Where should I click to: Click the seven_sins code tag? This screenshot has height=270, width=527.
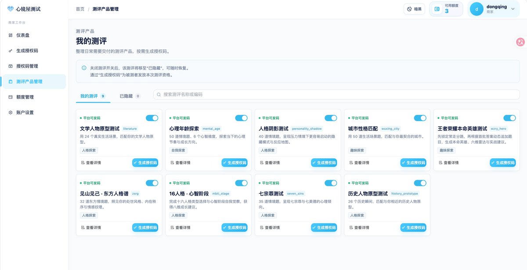295,193
